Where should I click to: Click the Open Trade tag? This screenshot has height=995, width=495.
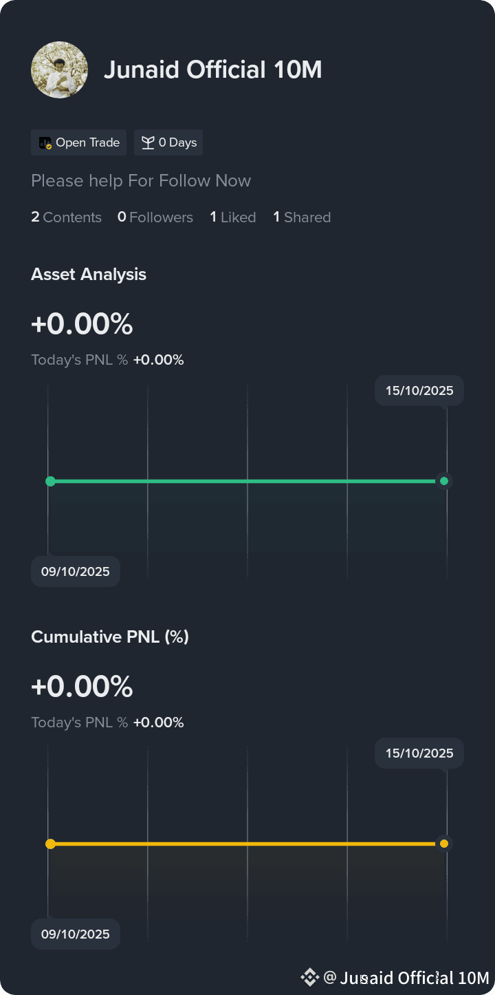click(78, 142)
